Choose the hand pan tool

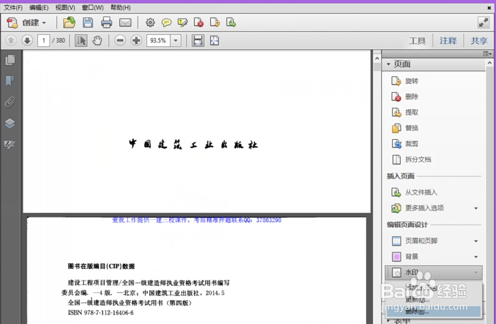click(97, 41)
